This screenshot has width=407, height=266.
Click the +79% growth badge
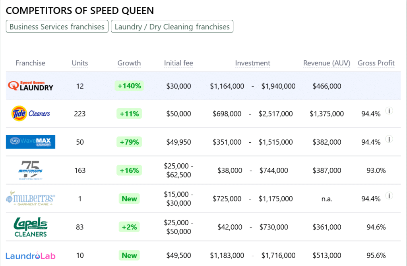129,142
